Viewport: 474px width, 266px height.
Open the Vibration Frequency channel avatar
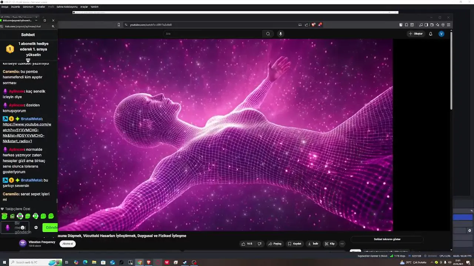(23, 243)
